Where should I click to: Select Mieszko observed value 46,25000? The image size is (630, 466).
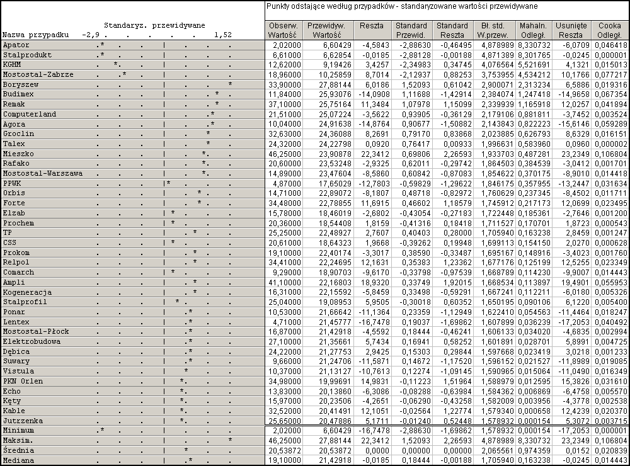coord(285,154)
